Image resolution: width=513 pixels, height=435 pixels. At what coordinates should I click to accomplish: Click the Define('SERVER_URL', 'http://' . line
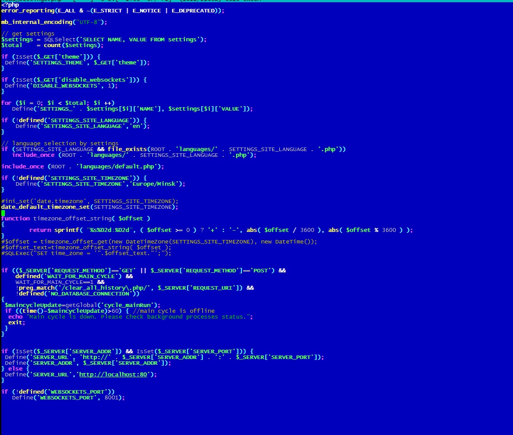click(x=164, y=358)
